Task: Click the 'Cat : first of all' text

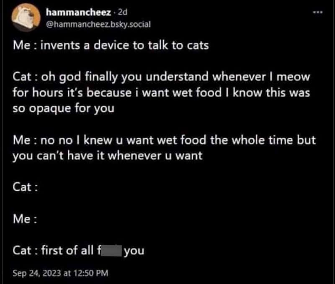Action: (x=54, y=250)
